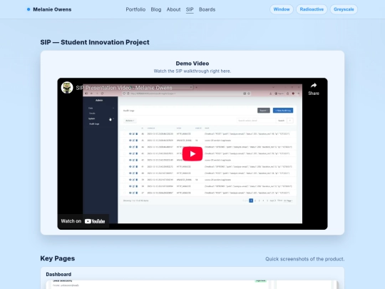Switch to the Window theme
Image resolution: width=385 pixels, height=289 pixels.
(x=282, y=9)
